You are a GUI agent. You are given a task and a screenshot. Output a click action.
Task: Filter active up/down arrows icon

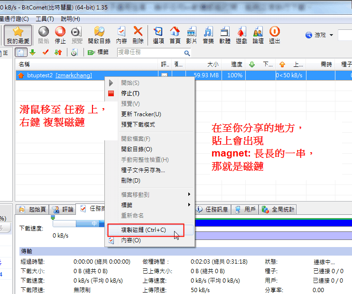click(58, 53)
